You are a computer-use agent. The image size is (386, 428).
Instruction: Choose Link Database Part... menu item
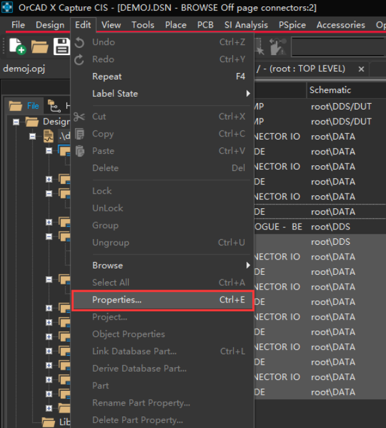[163, 352]
